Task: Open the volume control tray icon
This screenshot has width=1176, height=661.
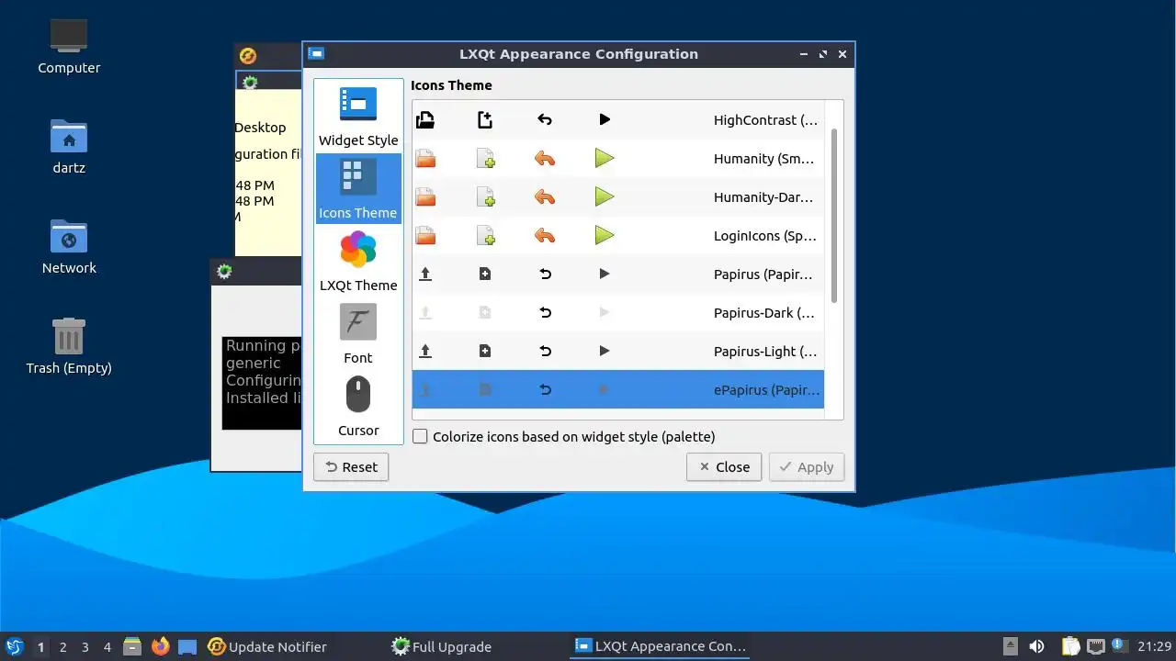Action: click(1036, 647)
